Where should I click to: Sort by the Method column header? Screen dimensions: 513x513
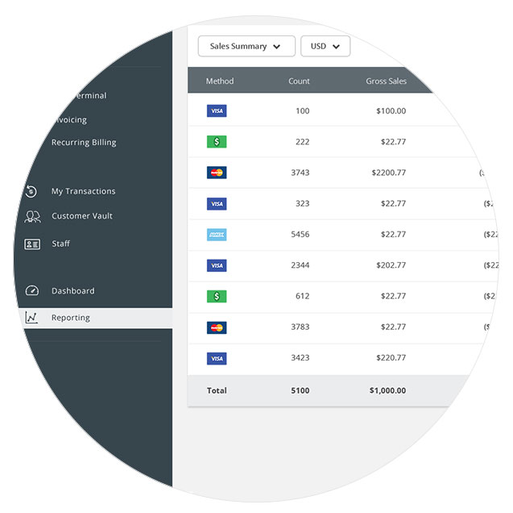pos(220,81)
